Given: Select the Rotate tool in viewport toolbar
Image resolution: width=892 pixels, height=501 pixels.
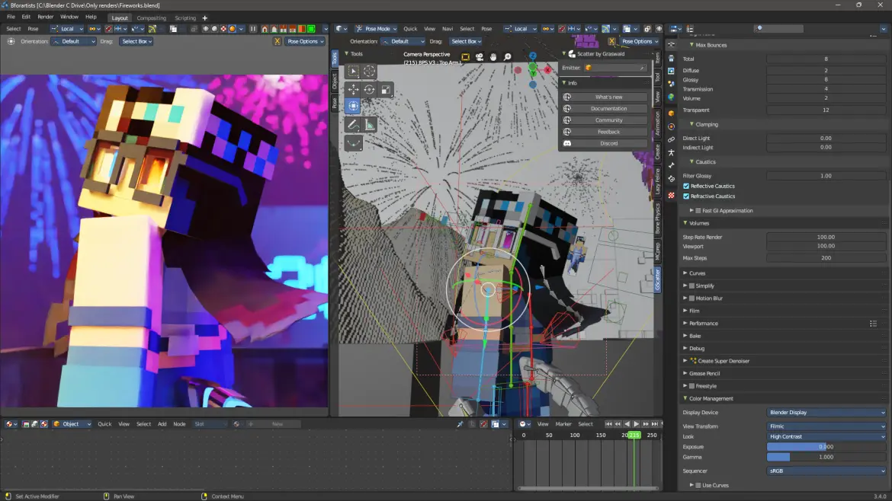Looking at the screenshot, I should 370,90.
